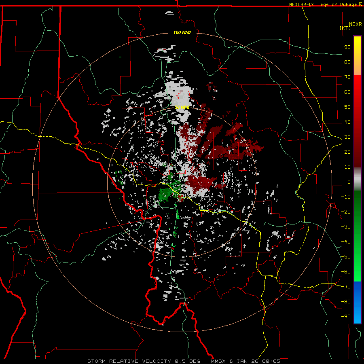The height and width of the screenshot is (364, 364).
Task: Click the '80' value on velocity scale
Action: coord(347,62)
